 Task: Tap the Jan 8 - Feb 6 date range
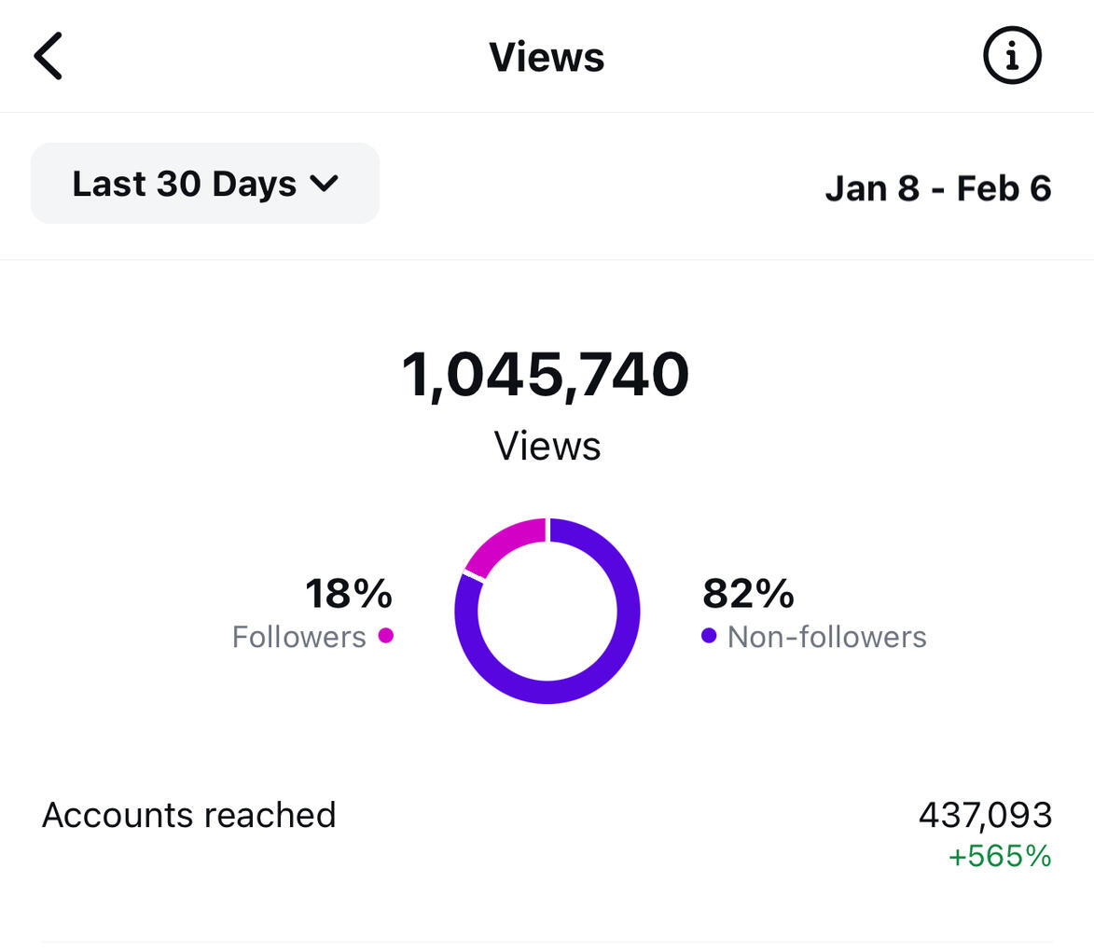(937, 188)
